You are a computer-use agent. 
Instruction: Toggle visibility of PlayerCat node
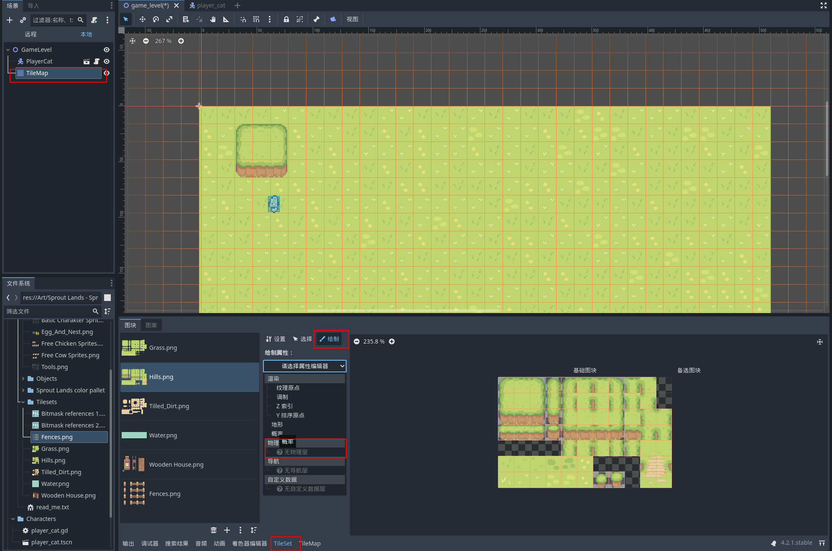107,61
